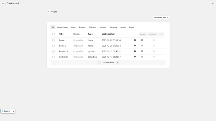Click the Type column header
216x121 pixels.
click(90, 34)
